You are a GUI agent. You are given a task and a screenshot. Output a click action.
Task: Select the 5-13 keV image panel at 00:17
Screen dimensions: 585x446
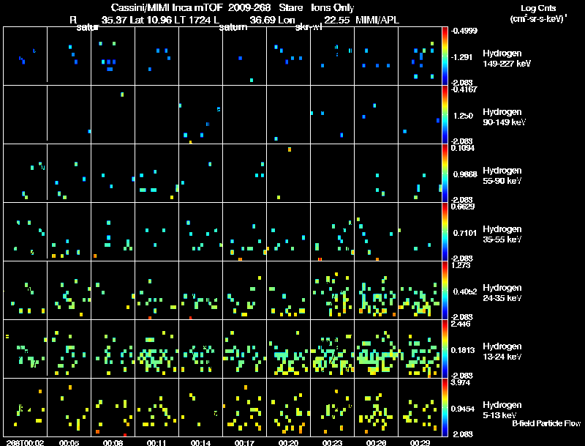tap(245, 408)
